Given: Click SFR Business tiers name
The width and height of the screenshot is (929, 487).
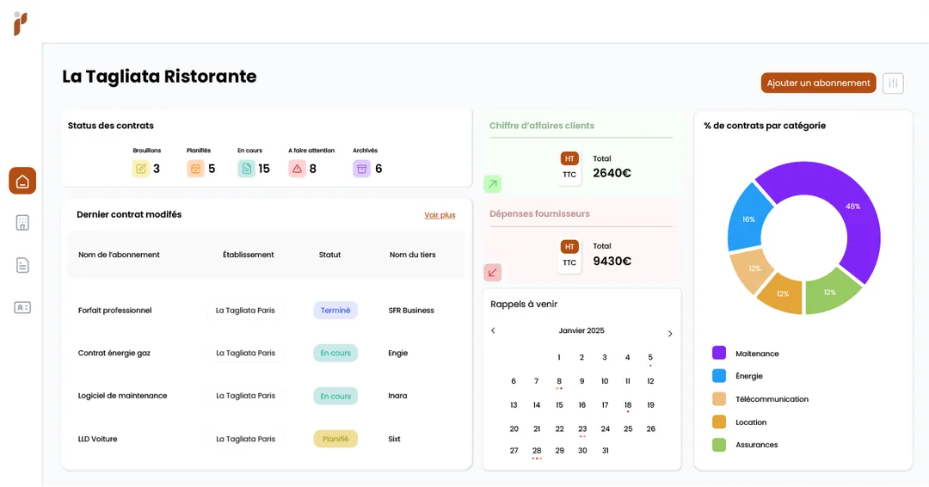Looking at the screenshot, I should [x=411, y=311].
